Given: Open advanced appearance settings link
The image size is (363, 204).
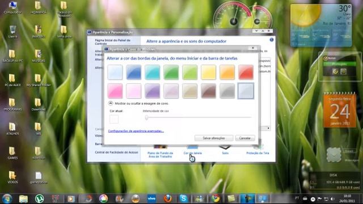Looking at the screenshot, I should (x=136, y=131).
